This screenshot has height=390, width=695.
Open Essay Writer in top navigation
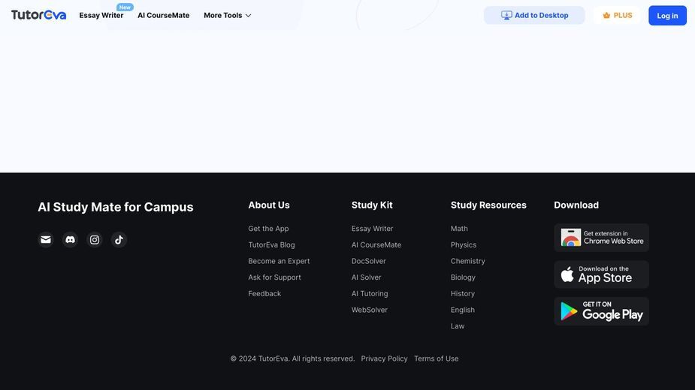pyautogui.click(x=101, y=16)
